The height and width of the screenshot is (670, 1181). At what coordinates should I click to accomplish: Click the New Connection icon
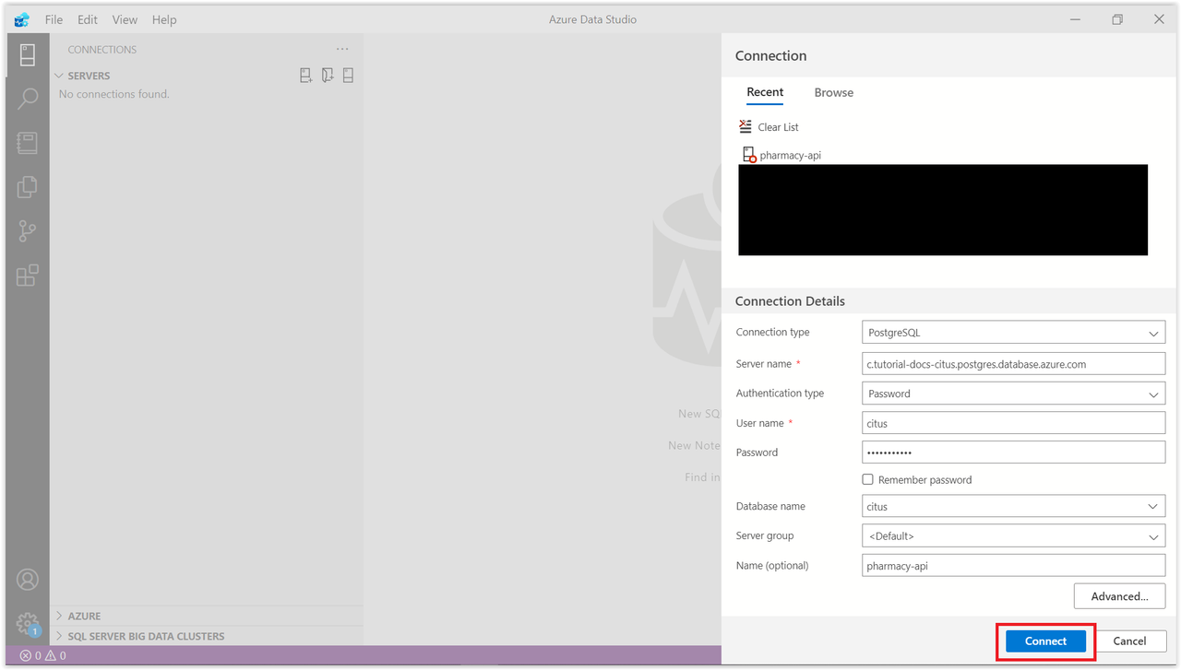(x=306, y=76)
